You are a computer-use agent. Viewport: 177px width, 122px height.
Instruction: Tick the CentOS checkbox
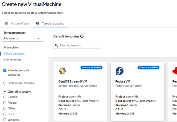click(5, 97)
